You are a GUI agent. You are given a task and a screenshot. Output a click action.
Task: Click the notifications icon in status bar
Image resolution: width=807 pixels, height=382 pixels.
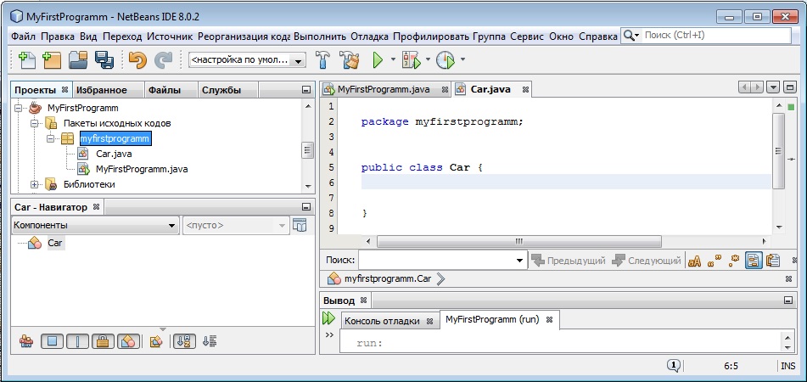[x=674, y=366]
